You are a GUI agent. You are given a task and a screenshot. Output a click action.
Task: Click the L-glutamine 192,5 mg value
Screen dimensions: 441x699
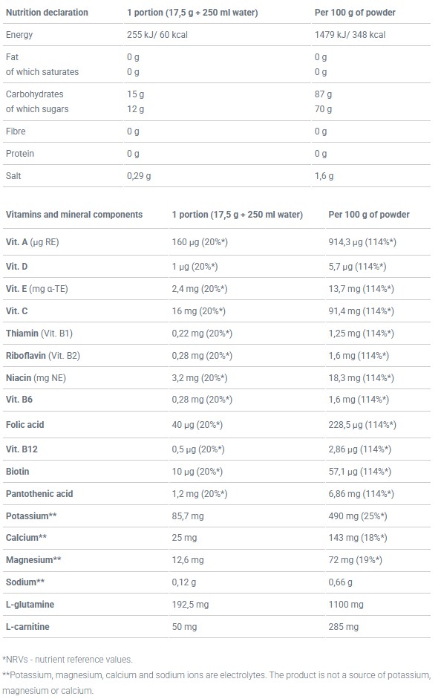190,605
